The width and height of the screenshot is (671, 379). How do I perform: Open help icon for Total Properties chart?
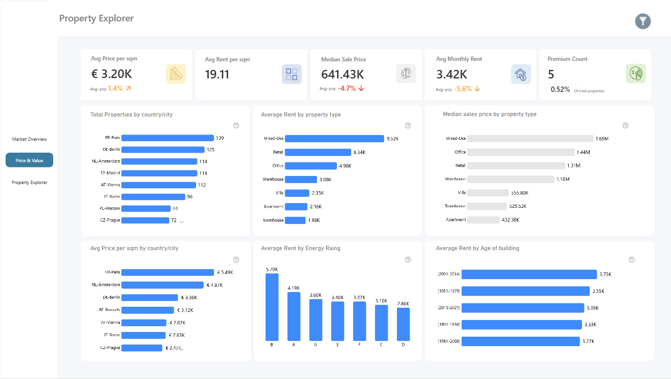coord(236,126)
